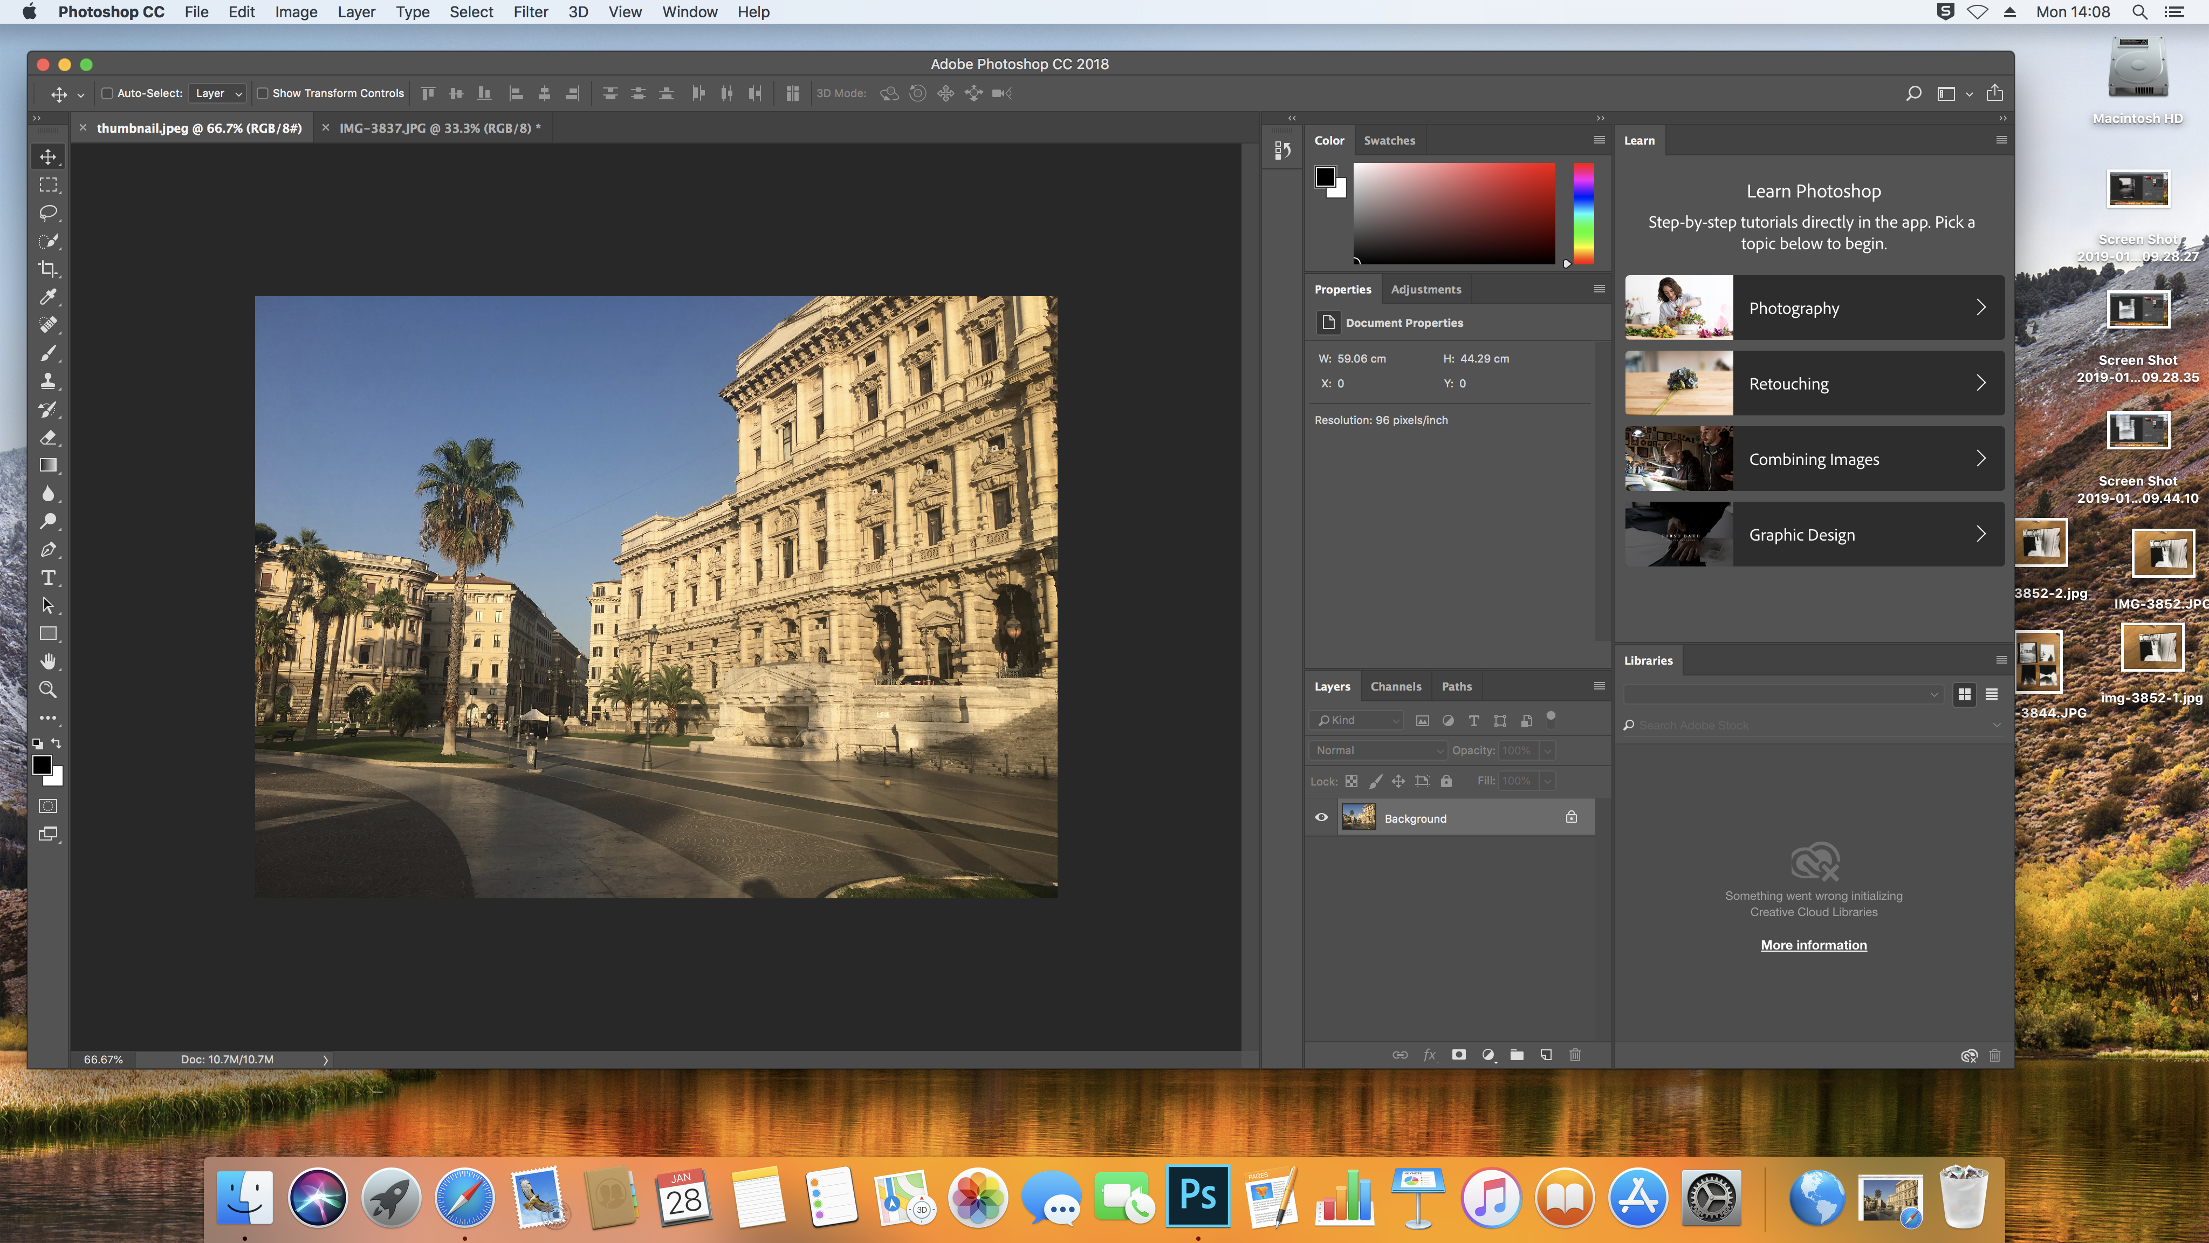Switch to the Channels tab

(x=1395, y=686)
